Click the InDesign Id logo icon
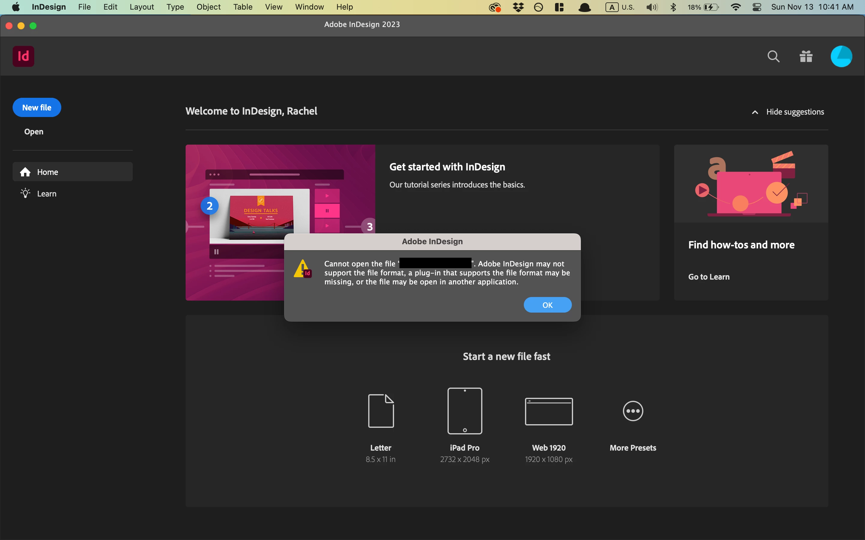Image resolution: width=865 pixels, height=540 pixels. coord(23,56)
